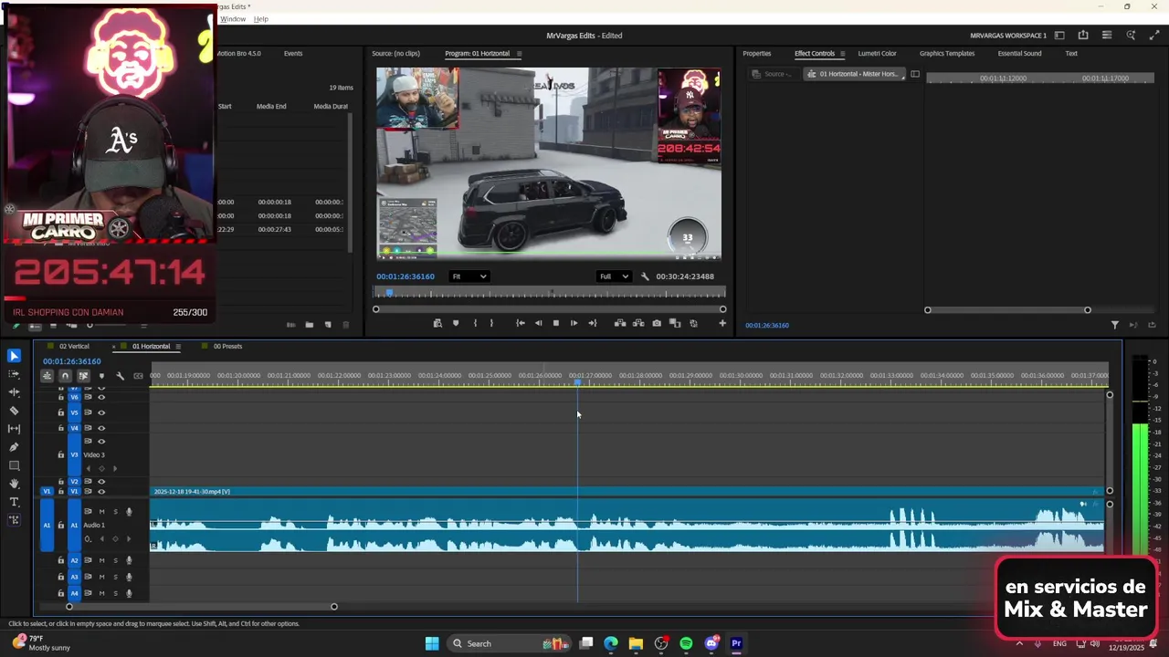This screenshot has height=657, width=1169.
Task: Choose the Pen tool
Action: pos(14,447)
